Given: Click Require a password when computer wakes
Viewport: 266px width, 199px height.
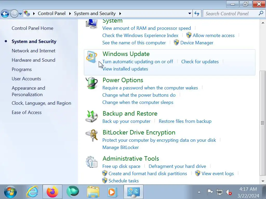Looking at the screenshot, I should point(150,88).
